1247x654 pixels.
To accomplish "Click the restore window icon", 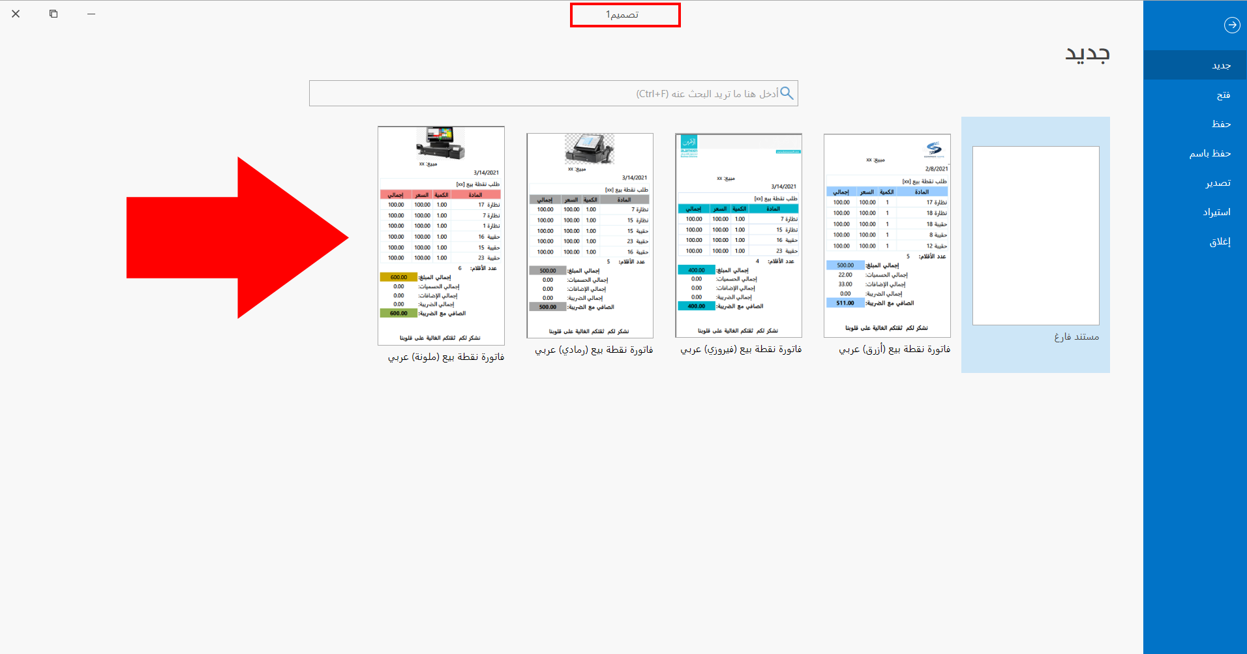I will tap(53, 14).
